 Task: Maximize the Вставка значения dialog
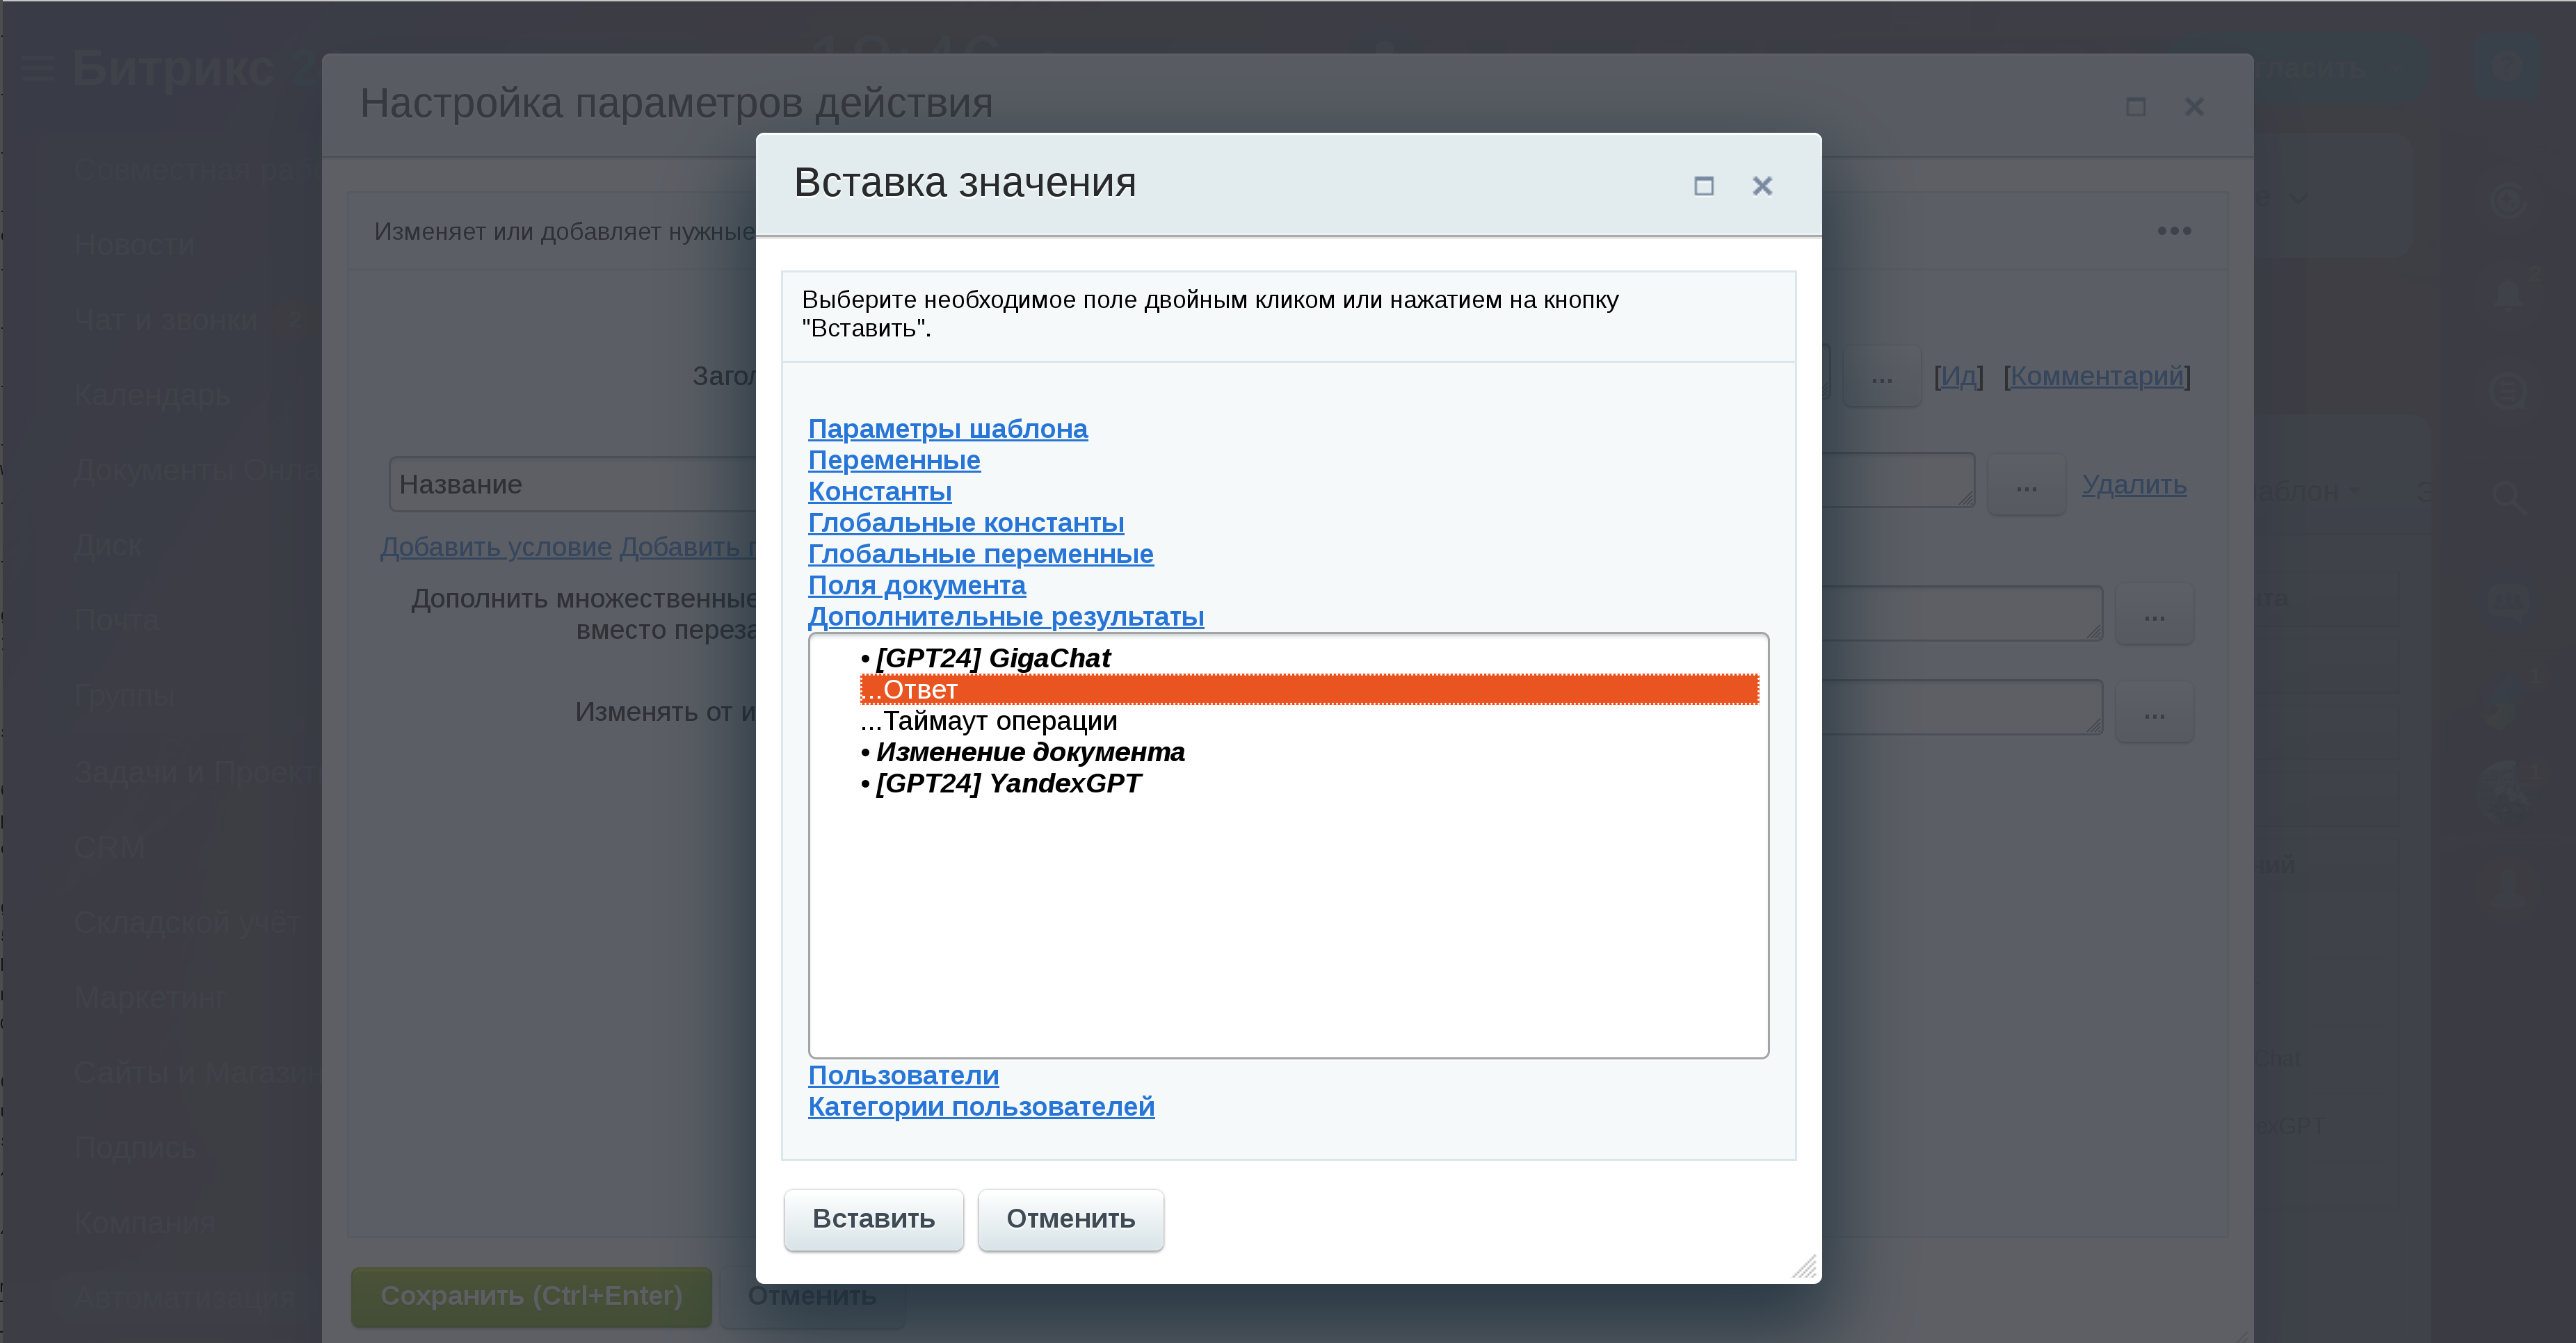pos(1704,186)
